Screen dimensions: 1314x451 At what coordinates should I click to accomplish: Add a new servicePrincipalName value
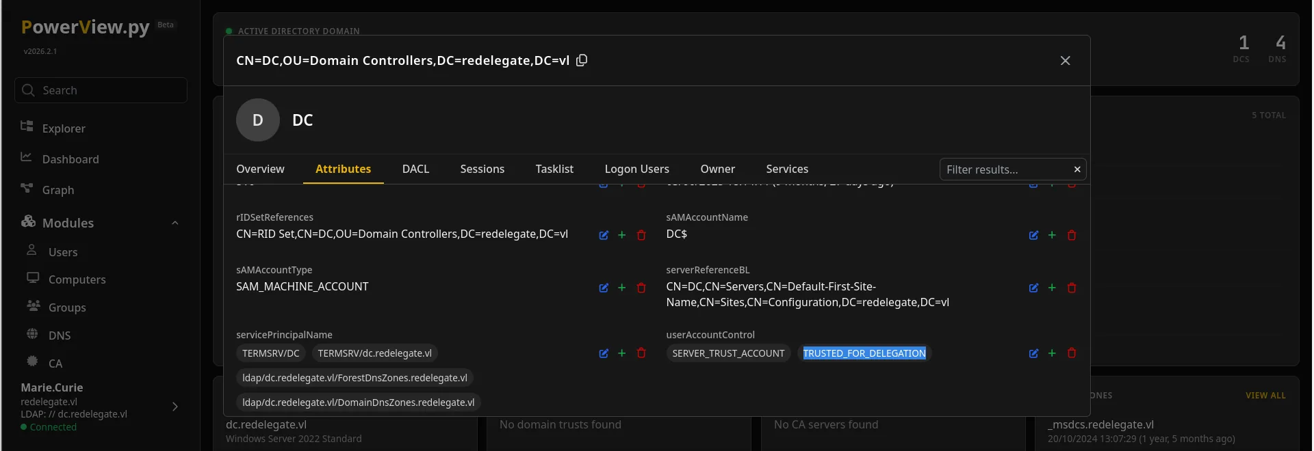point(622,353)
